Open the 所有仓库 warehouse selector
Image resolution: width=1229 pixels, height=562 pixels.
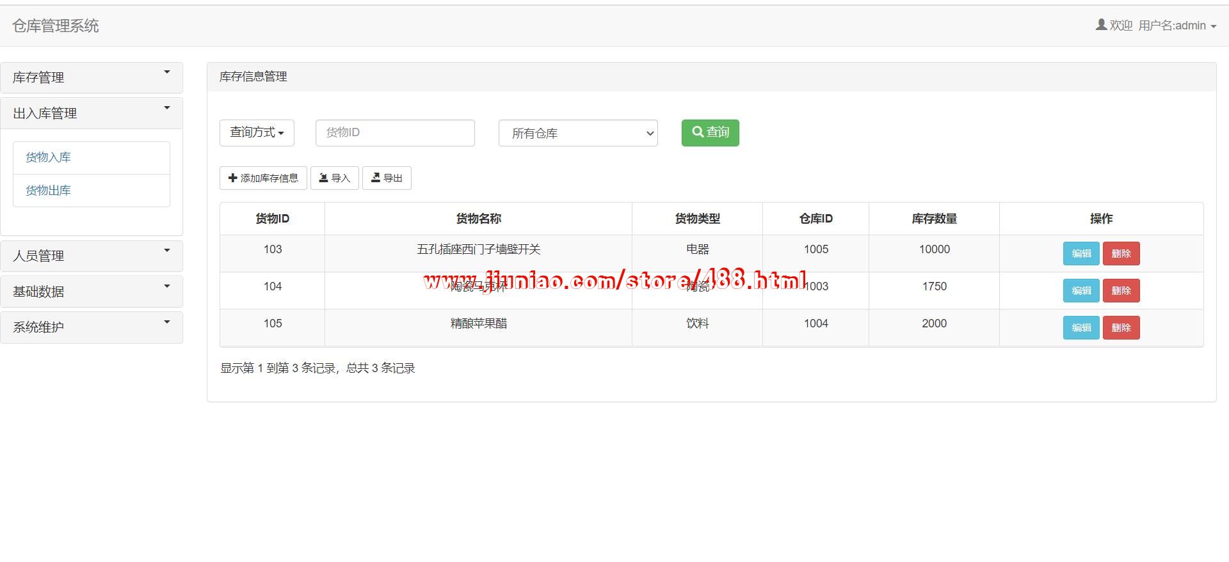pos(578,133)
